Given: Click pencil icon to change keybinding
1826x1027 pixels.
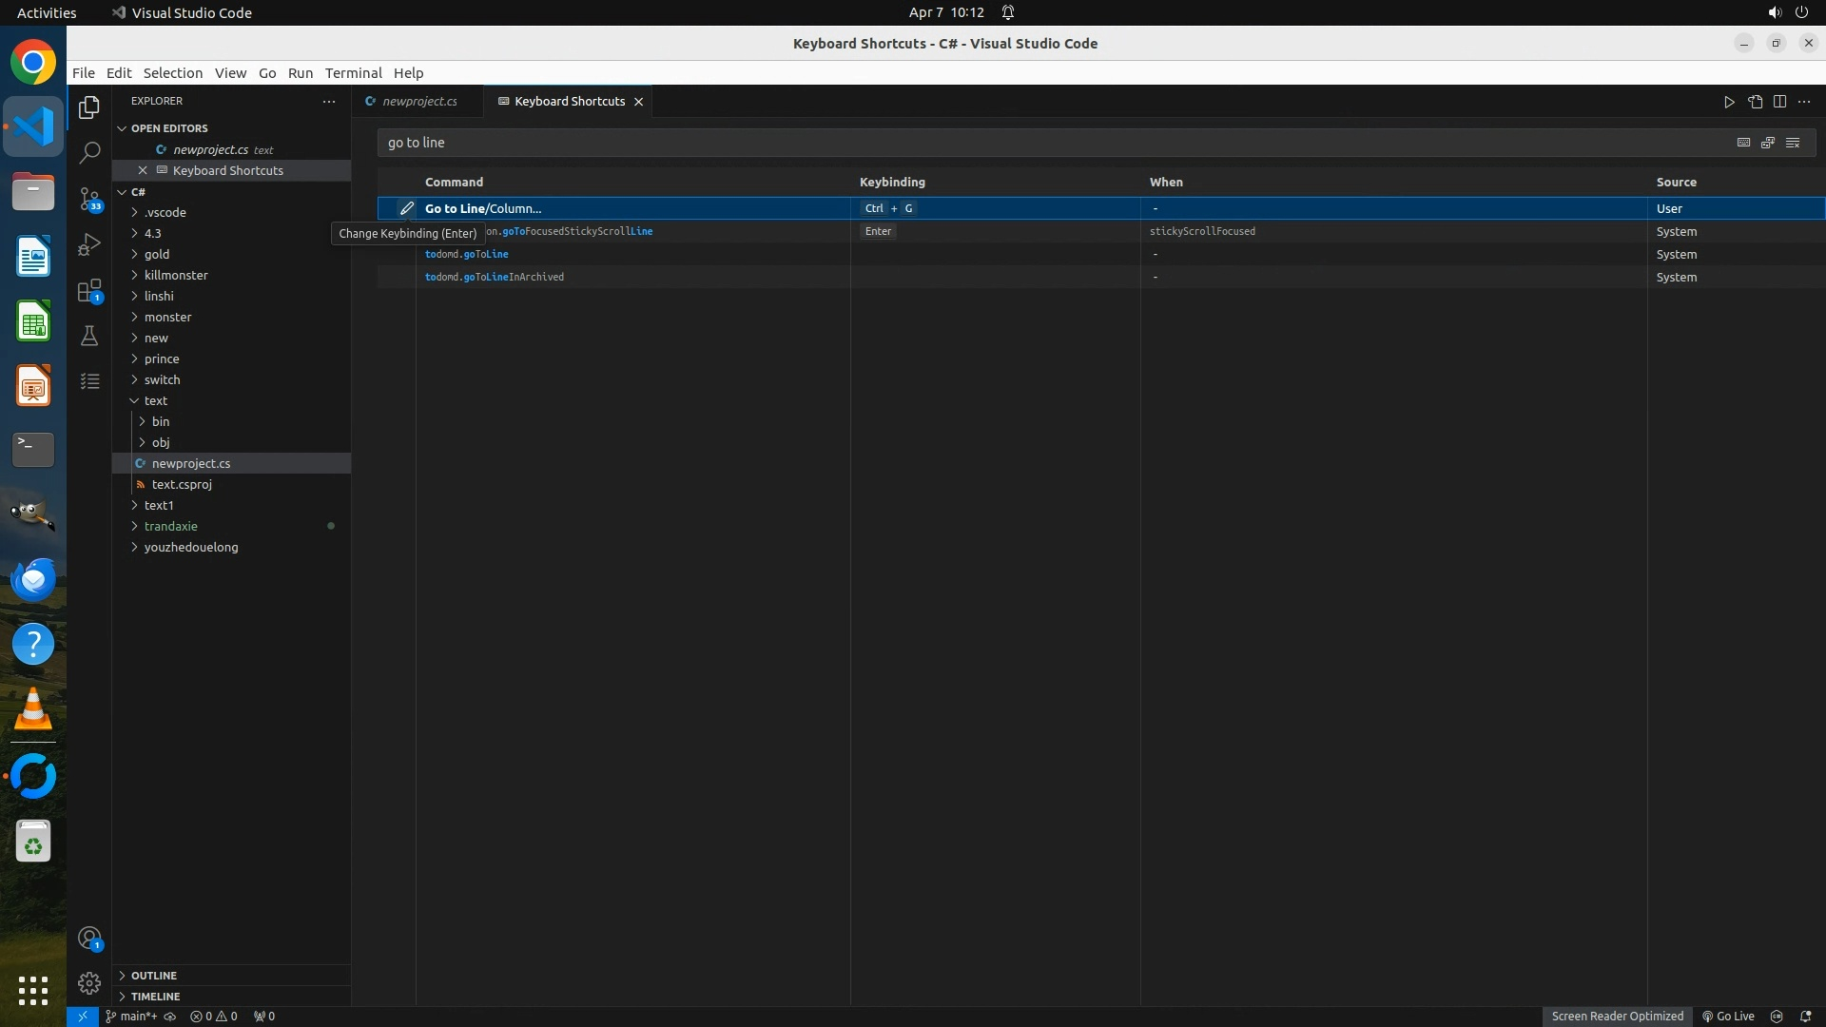Looking at the screenshot, I should point(406,208).
